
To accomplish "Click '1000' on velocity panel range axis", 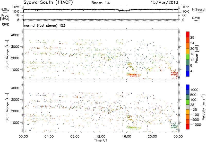I will [15, 123].
